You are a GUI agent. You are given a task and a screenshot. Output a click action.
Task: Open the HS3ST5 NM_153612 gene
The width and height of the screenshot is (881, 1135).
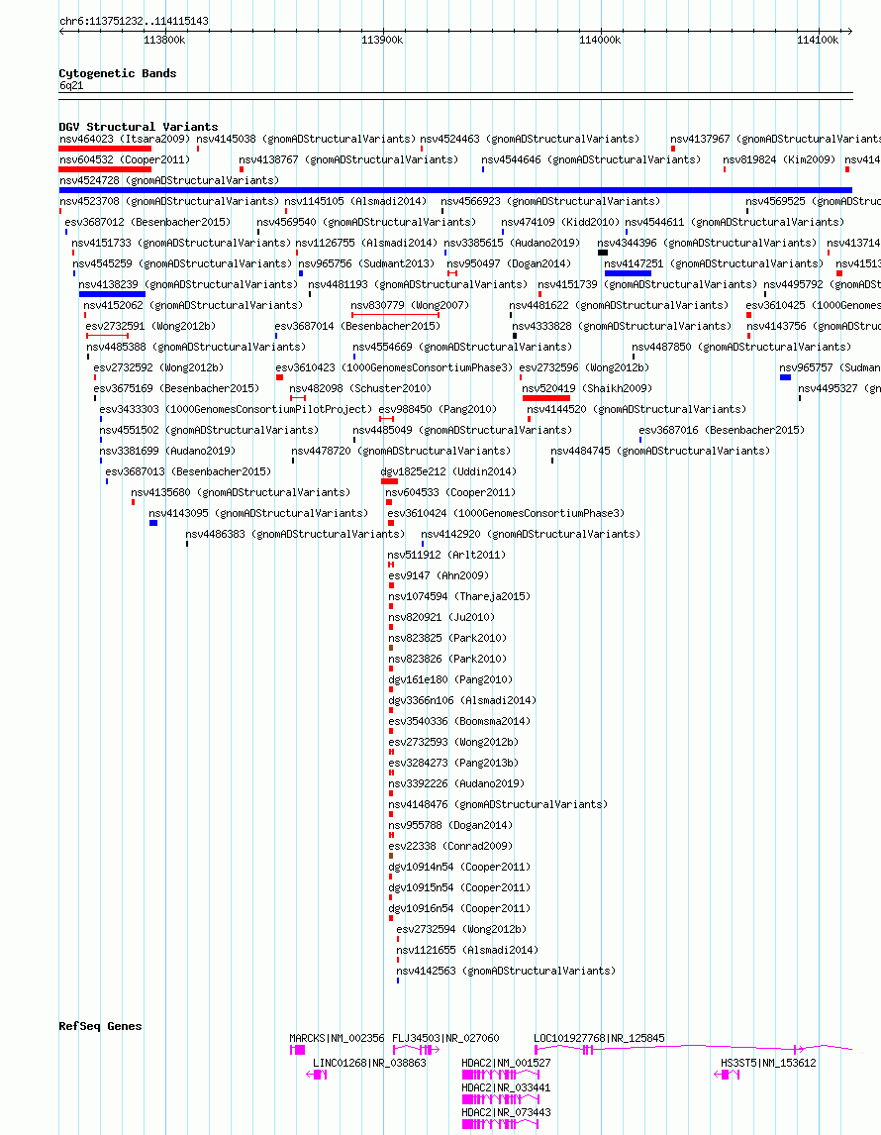[768, 1064]
